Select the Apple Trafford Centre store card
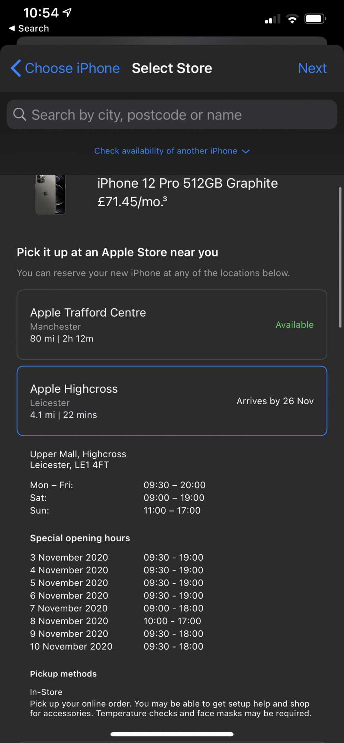Image resolution: width=344 pixels, height=743 pixels. [x=172, y=325]
